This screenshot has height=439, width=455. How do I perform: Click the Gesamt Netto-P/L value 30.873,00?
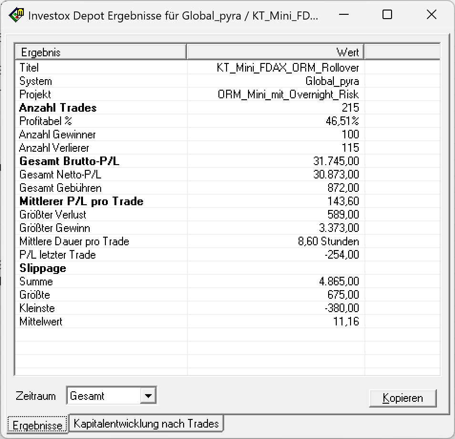[336, 175]
